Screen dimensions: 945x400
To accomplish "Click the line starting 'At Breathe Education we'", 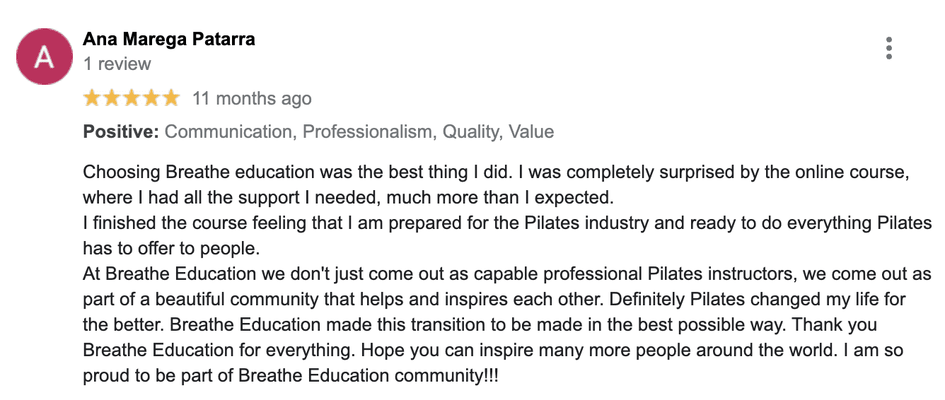I will [x=507, y=274].
